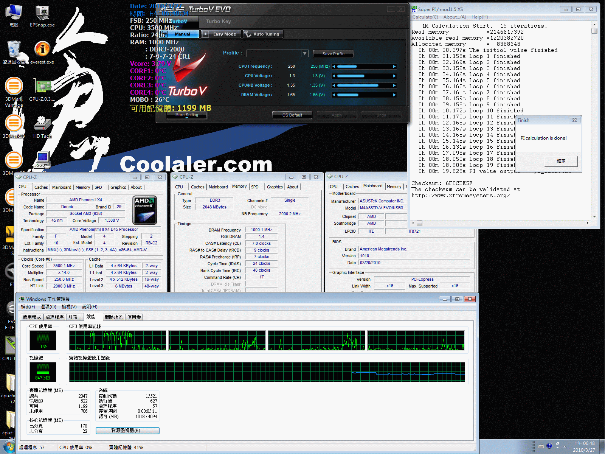Open Task Manager 選項(O) menu

(48, 307)
